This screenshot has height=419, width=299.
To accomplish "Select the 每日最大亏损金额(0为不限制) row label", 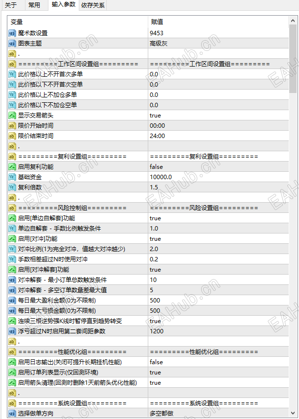I will click(57, 311).
